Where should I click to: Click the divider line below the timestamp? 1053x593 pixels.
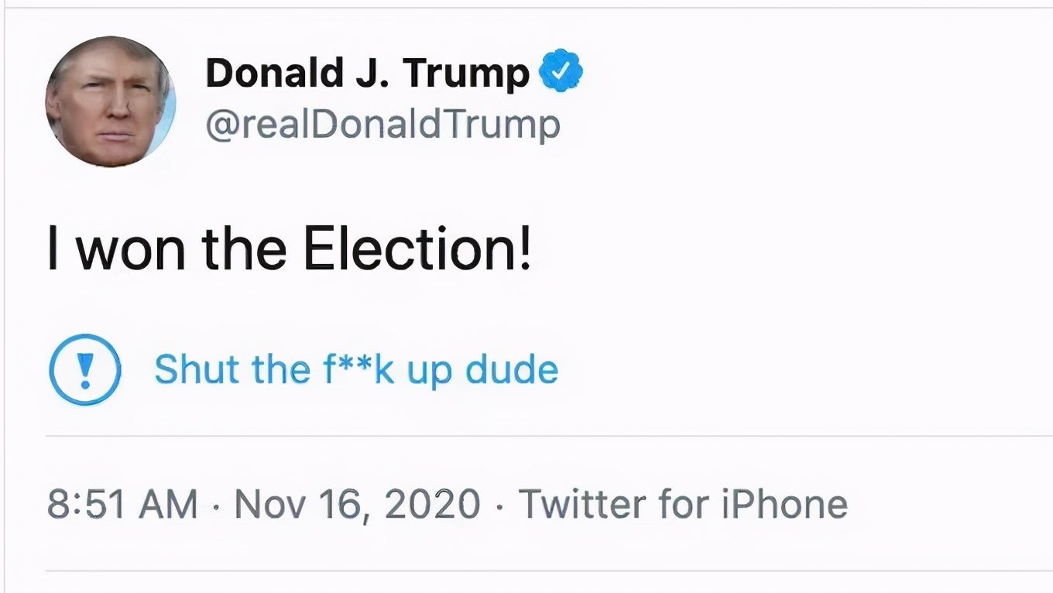(542, 571)
